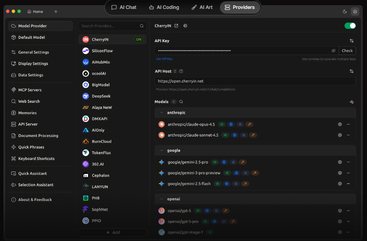The width and height of the screenshot is (367, 241).
Task: Open settings for anthropic/claude-opus-4.5
Action: [339, 125]
